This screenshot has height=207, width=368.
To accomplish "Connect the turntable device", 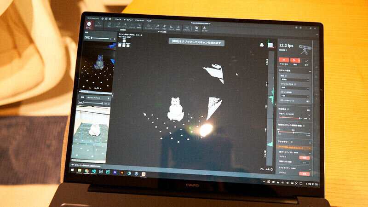I will click(305, 158).
